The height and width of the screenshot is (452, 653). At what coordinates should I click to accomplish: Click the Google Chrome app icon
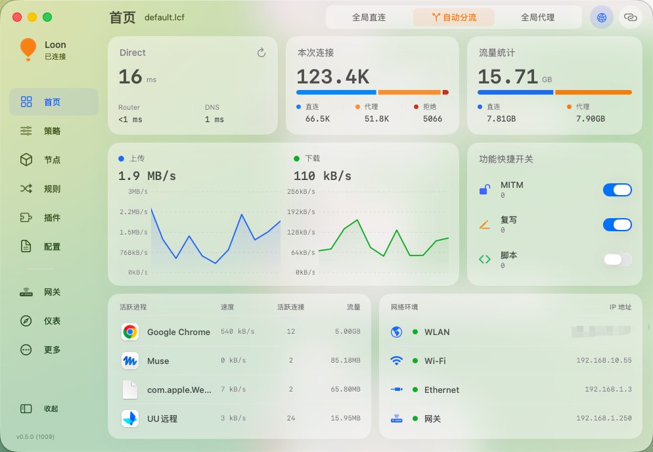point(130,332)
